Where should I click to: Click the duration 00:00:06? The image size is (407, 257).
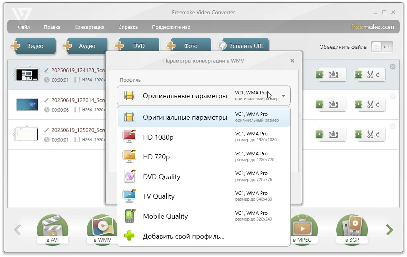(x=60, y=110)
